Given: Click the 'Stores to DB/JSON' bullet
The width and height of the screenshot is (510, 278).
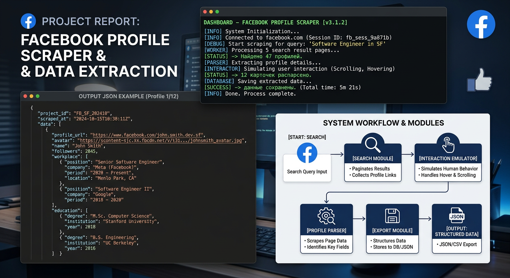Looking at the screenshot, I should point(391,247).
